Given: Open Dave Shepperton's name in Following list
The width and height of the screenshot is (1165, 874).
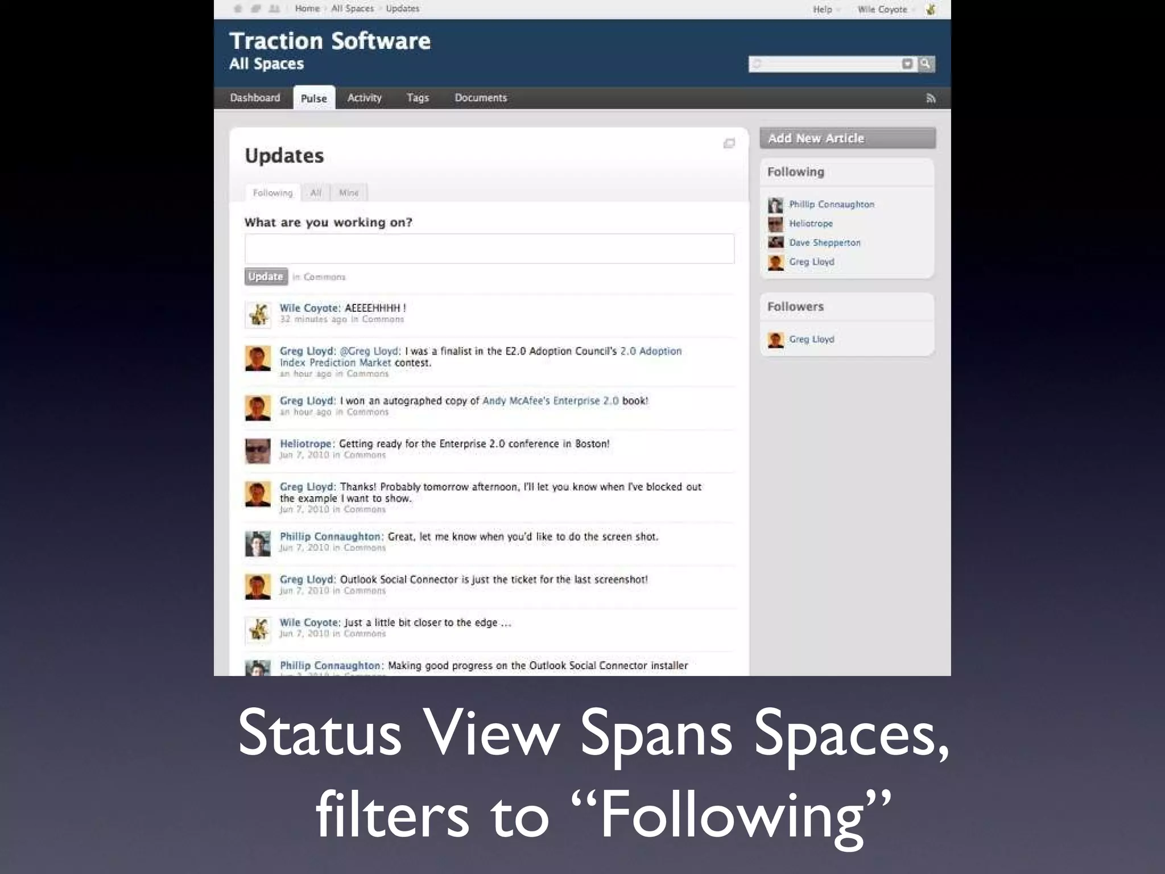Looking at the screenshot, I should click(825, 242).
